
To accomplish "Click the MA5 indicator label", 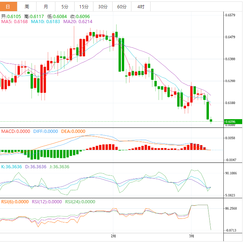I will [x=14, y=22].
